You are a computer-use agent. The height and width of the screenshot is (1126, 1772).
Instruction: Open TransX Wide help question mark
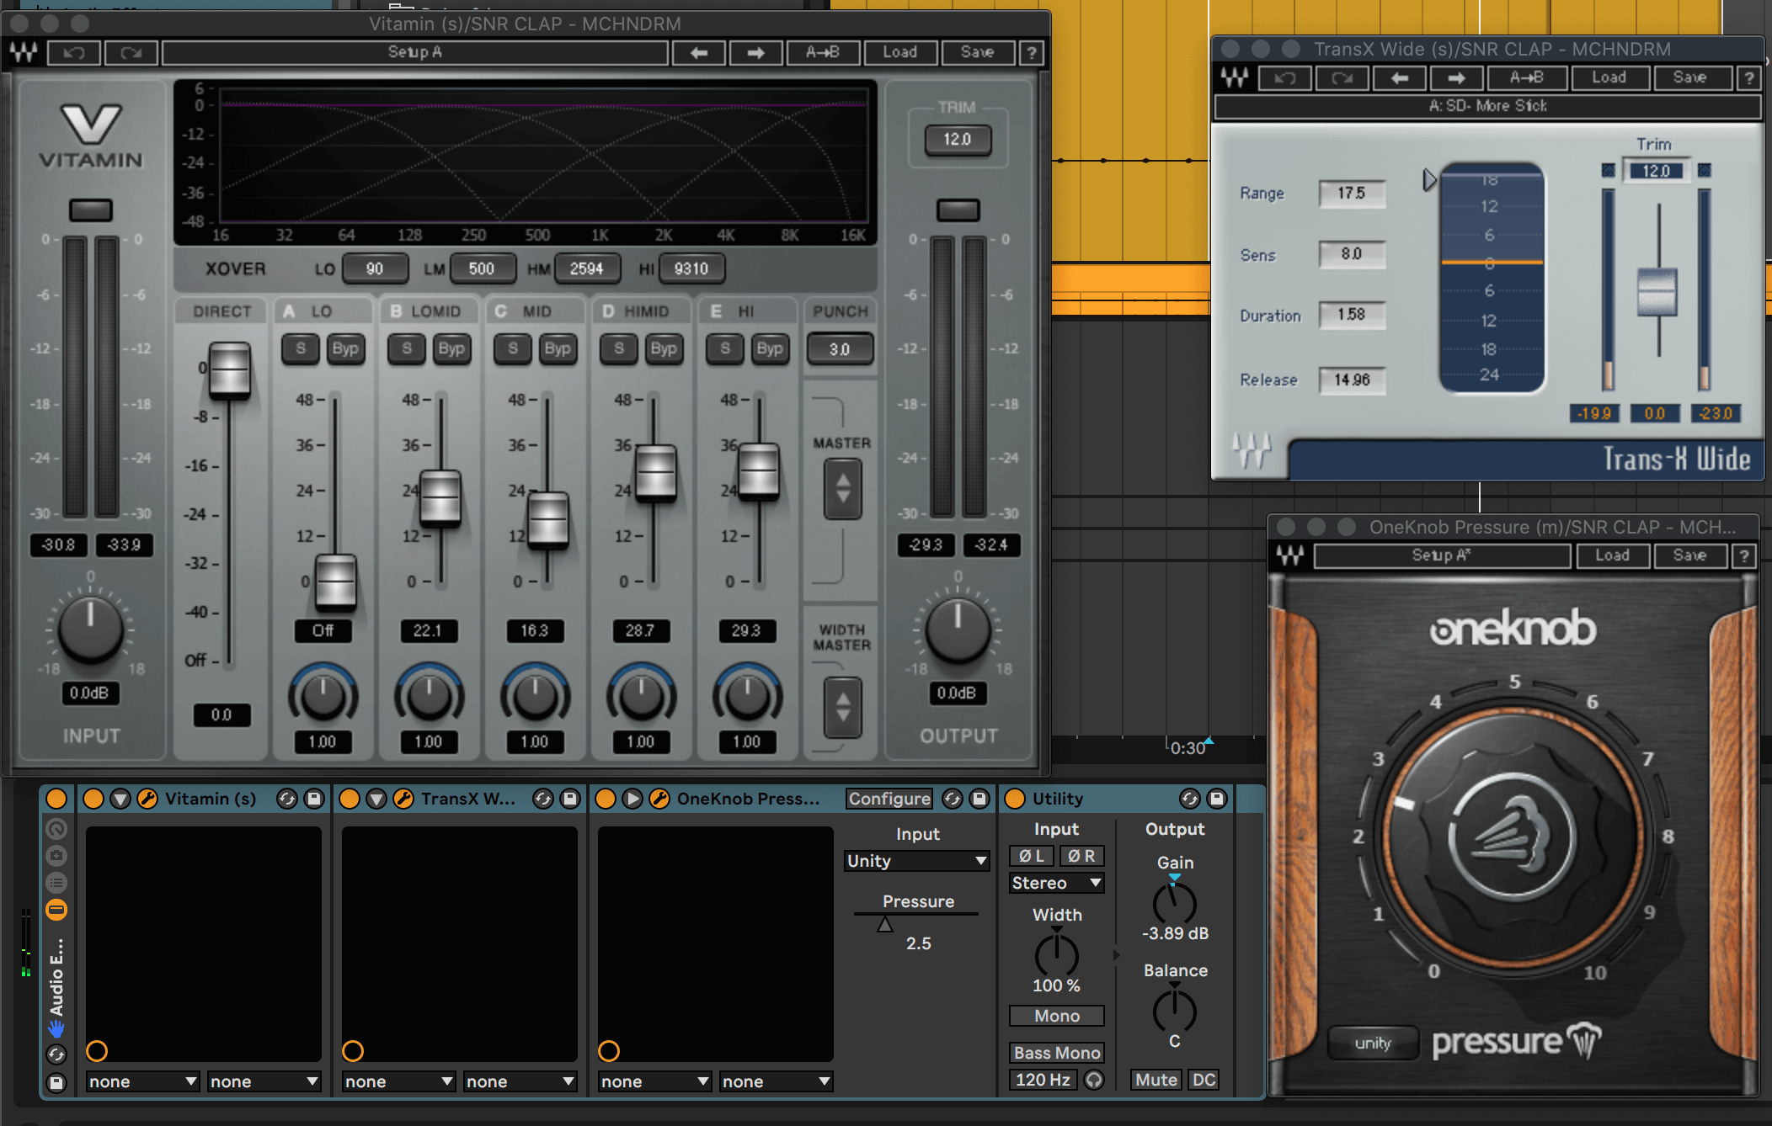[1749, 77]
